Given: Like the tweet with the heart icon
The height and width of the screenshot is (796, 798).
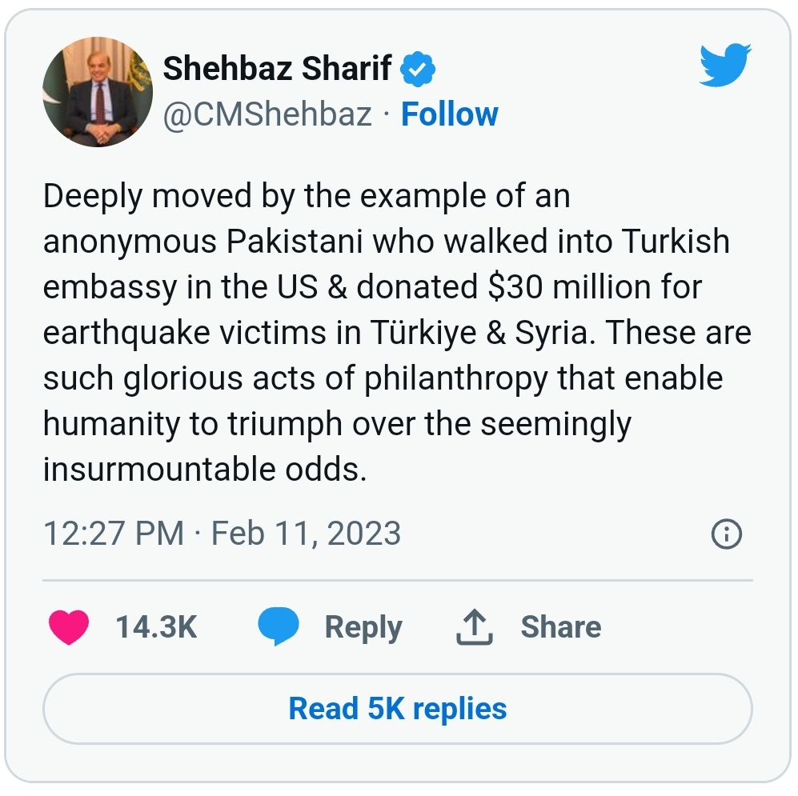Looking at the screenshot, I should click(69, 627).
